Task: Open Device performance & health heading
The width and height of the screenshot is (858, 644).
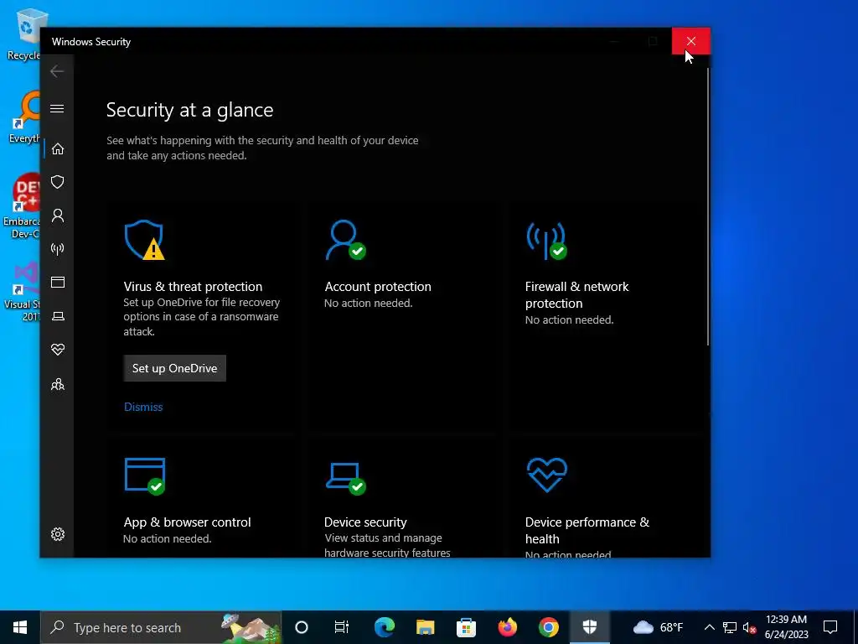Action: [x=587, y=530]
